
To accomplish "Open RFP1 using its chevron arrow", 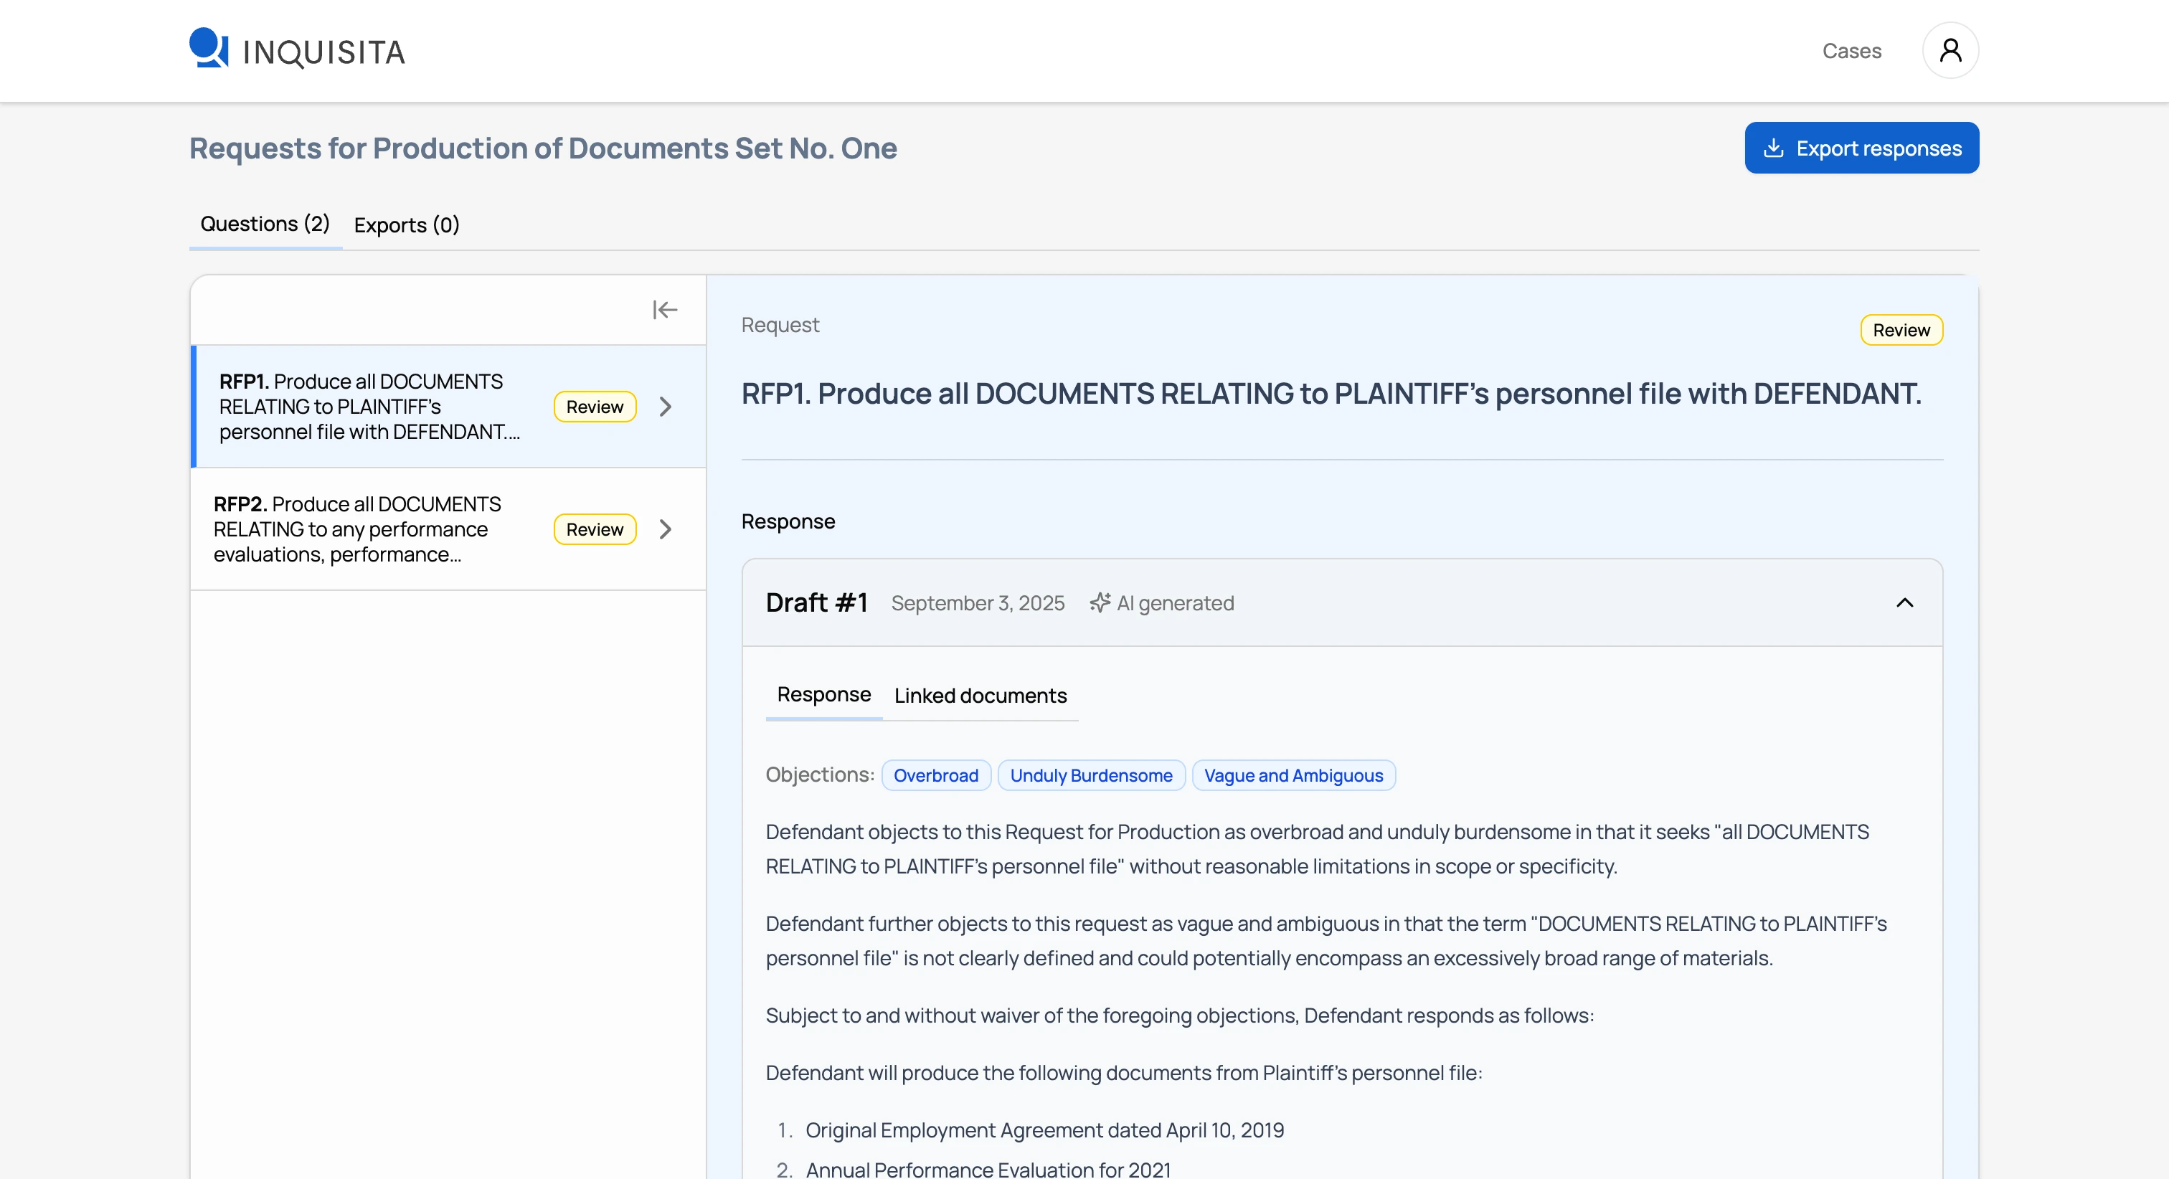I will [x=665, y=407].
